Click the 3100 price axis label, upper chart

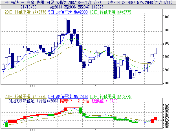166,17
